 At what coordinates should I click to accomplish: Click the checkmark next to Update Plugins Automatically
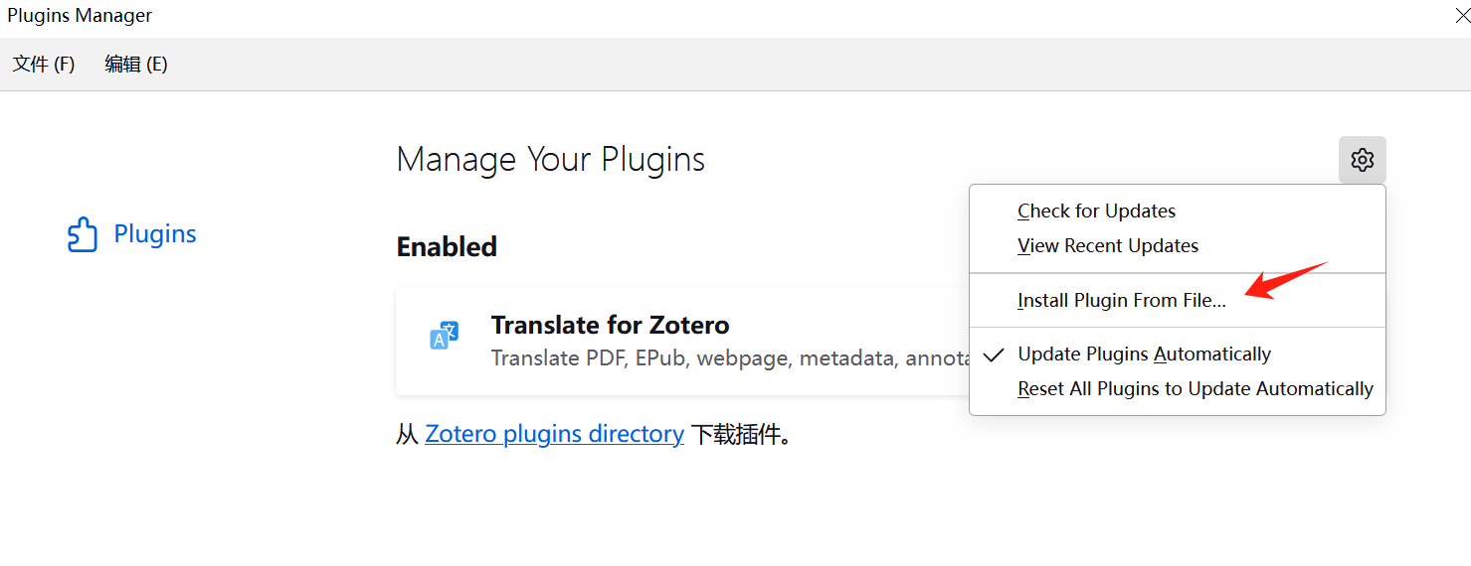[x=993, y=354]
